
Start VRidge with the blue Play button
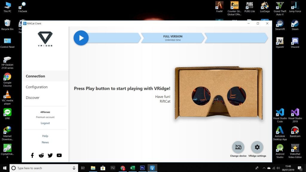click(x=81, y=38)
